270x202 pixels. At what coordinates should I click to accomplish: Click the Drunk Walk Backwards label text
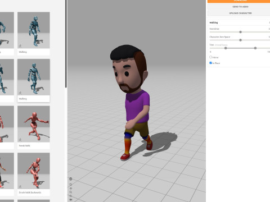pyautogui.click(x=30, y=192)
